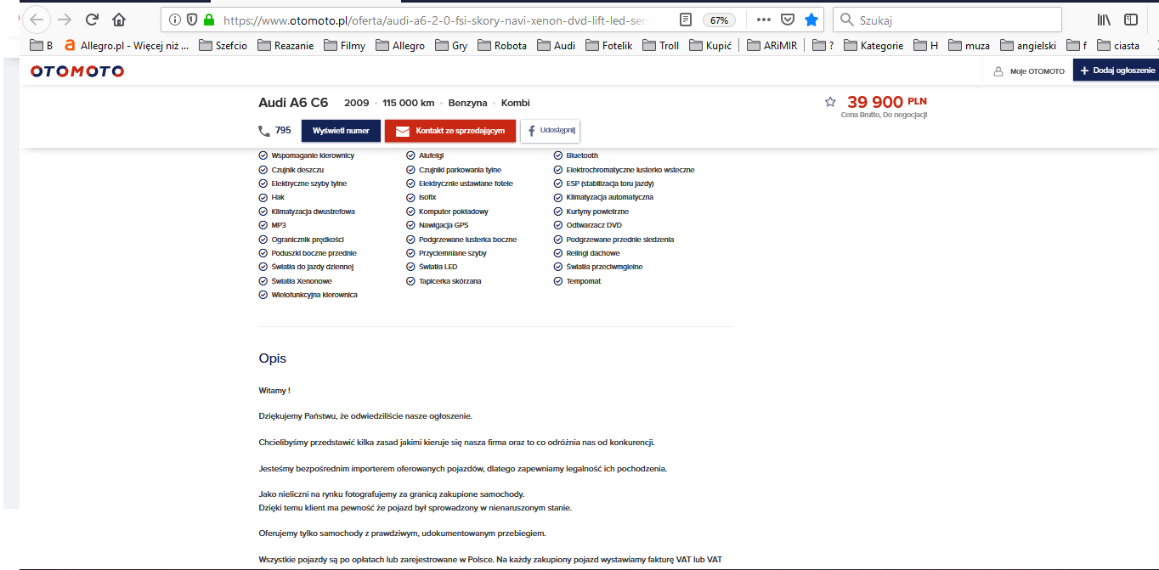The height and width of the screenshot is (570, 1159).
Task: Click Kontakt ze sprzedającym button
Action: point(450,131)
